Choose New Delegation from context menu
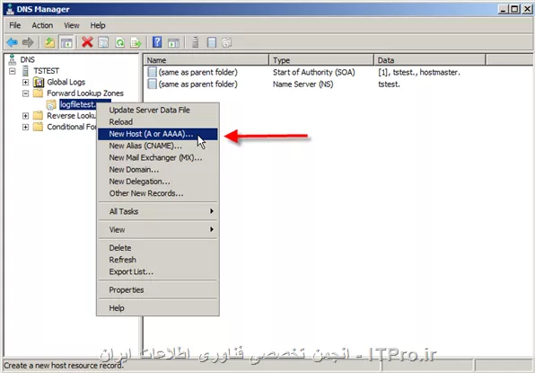 (158, 182)
